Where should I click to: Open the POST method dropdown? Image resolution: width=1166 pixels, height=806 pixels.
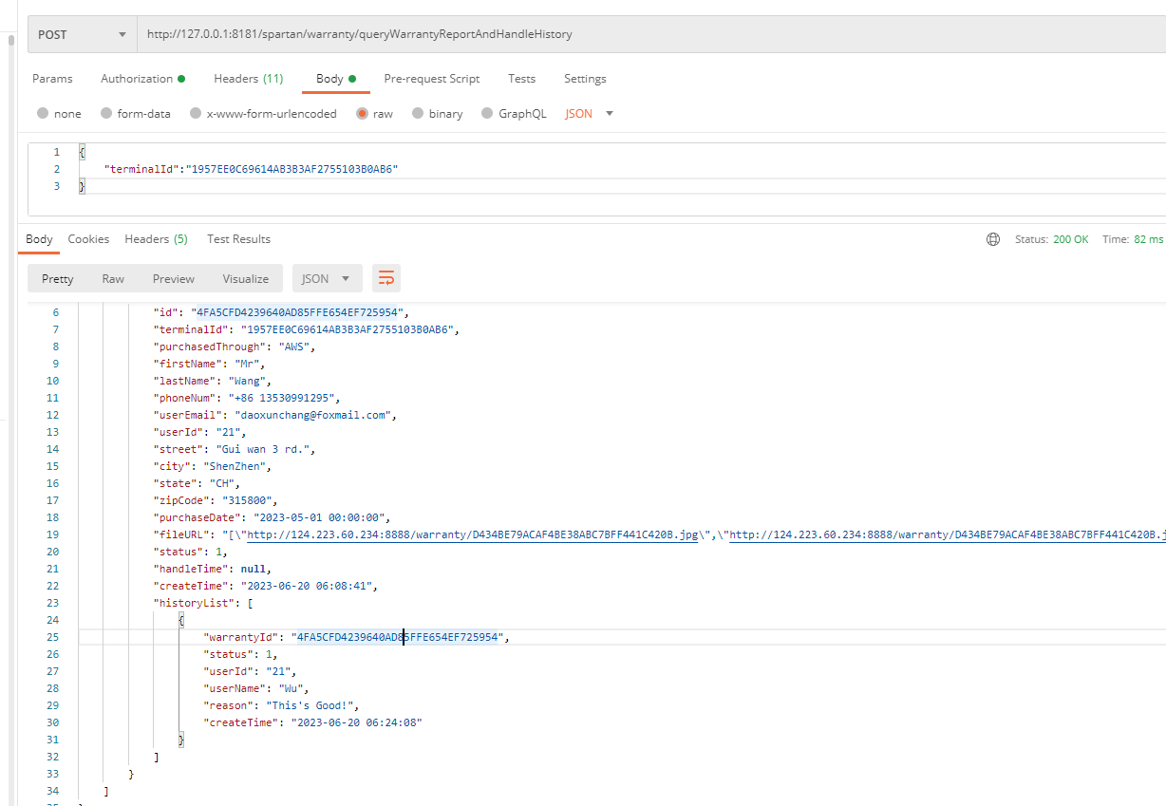click(82, 34)
